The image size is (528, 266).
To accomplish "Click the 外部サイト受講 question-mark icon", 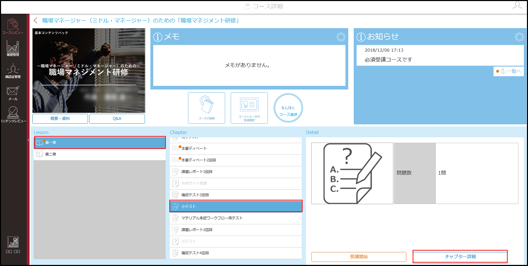I will pos(176,183).
